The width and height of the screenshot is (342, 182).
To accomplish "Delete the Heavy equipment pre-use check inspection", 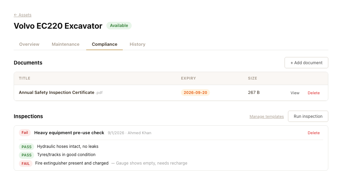I will point(314,133).
